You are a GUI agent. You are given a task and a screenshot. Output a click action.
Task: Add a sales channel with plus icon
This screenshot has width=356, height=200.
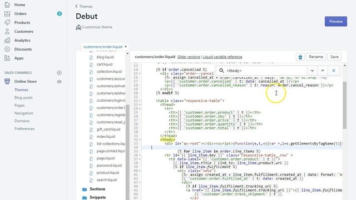[59, 73]
